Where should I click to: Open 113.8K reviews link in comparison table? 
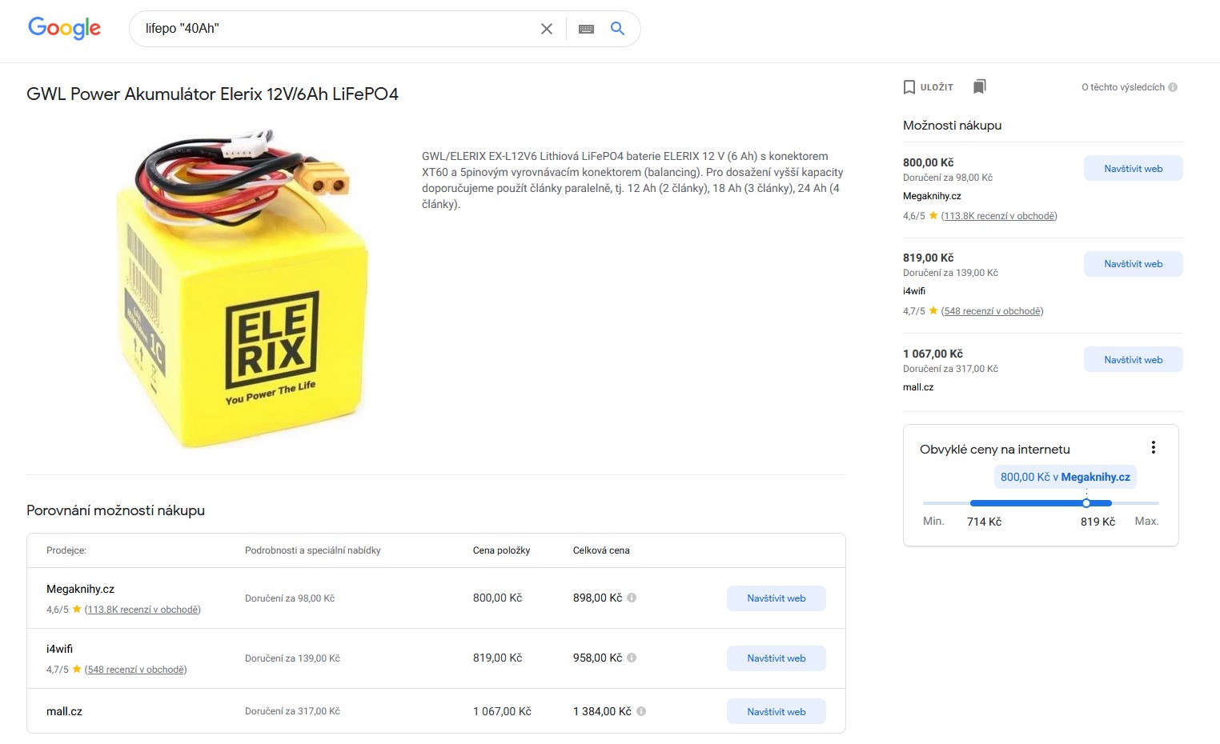coord(142,610)
